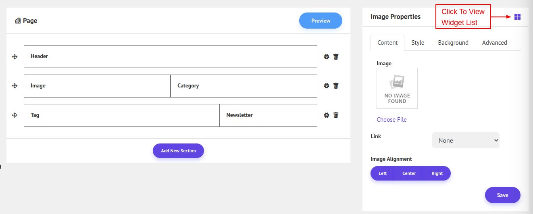Click move handle of Tag/Newsletter row
533x214 pixels.
coord(15,115)
